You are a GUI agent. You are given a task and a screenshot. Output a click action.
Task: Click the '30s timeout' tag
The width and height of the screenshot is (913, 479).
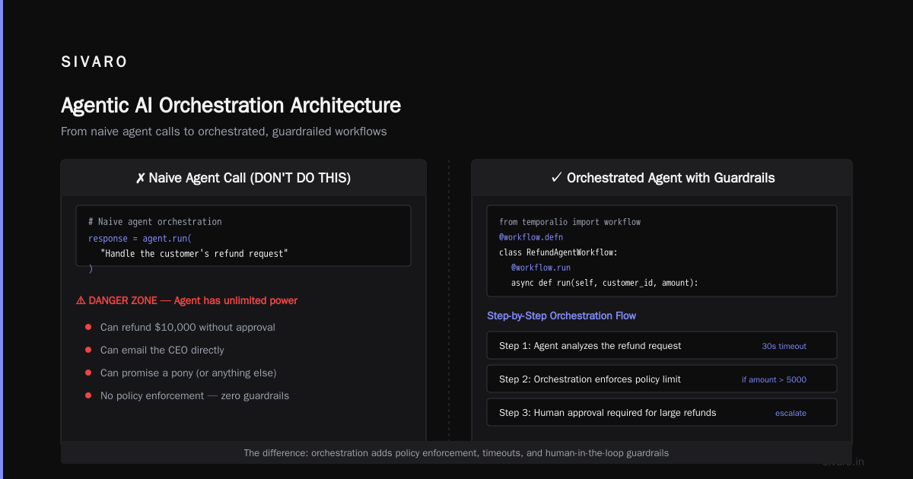click(x=784, y=346)
